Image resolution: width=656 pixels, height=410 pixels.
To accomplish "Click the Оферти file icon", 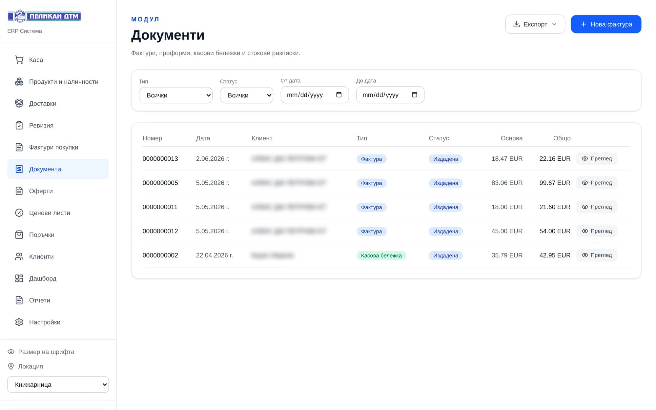I will coord(19,191).
